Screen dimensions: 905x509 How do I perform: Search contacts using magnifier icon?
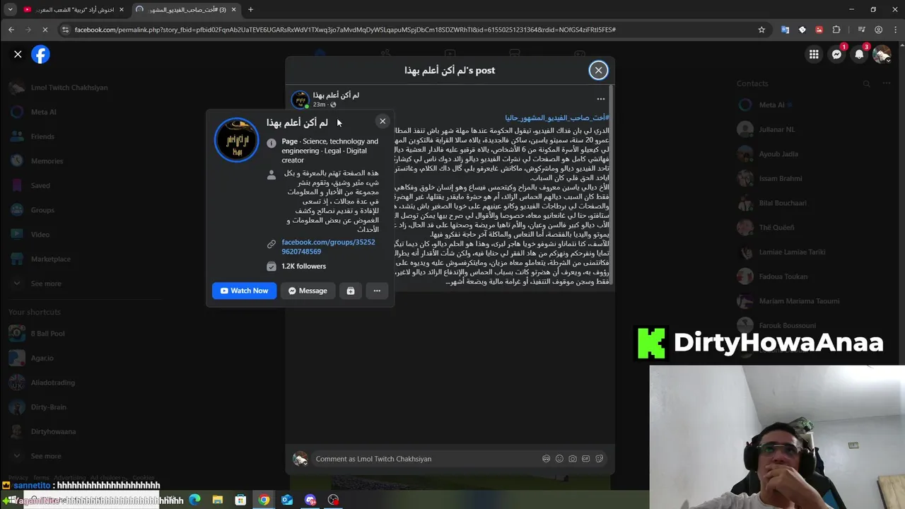tap(867, 83)
